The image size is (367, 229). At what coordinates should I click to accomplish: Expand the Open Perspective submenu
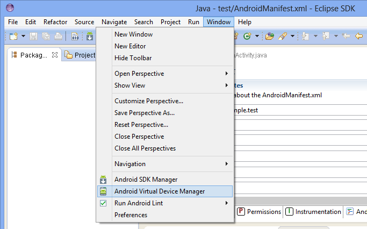pos(165,74)
